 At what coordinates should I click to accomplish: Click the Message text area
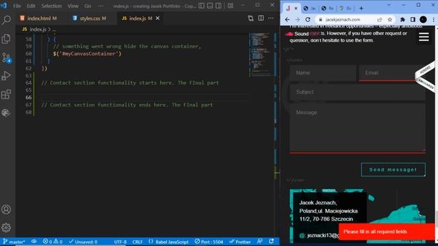pyautogui.click(x=357, y=128)
